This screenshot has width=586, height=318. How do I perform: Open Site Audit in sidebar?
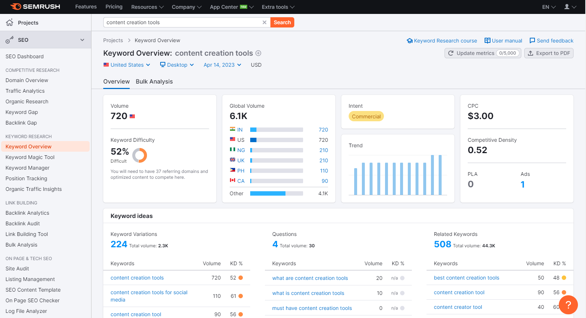pyautogui.click(x=17, y=269)
